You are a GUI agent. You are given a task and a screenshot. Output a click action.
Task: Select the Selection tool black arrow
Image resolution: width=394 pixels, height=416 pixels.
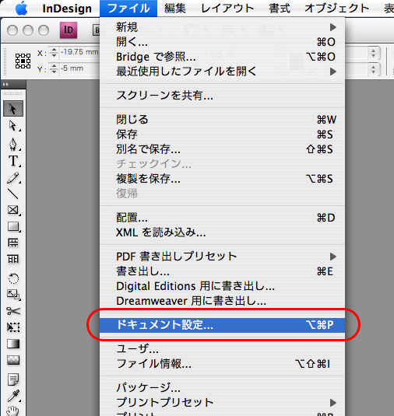[13, 109]
